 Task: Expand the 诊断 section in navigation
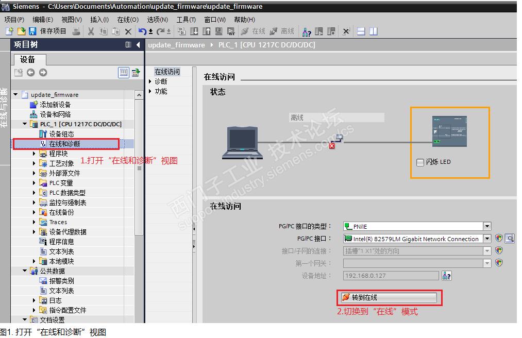150,81
